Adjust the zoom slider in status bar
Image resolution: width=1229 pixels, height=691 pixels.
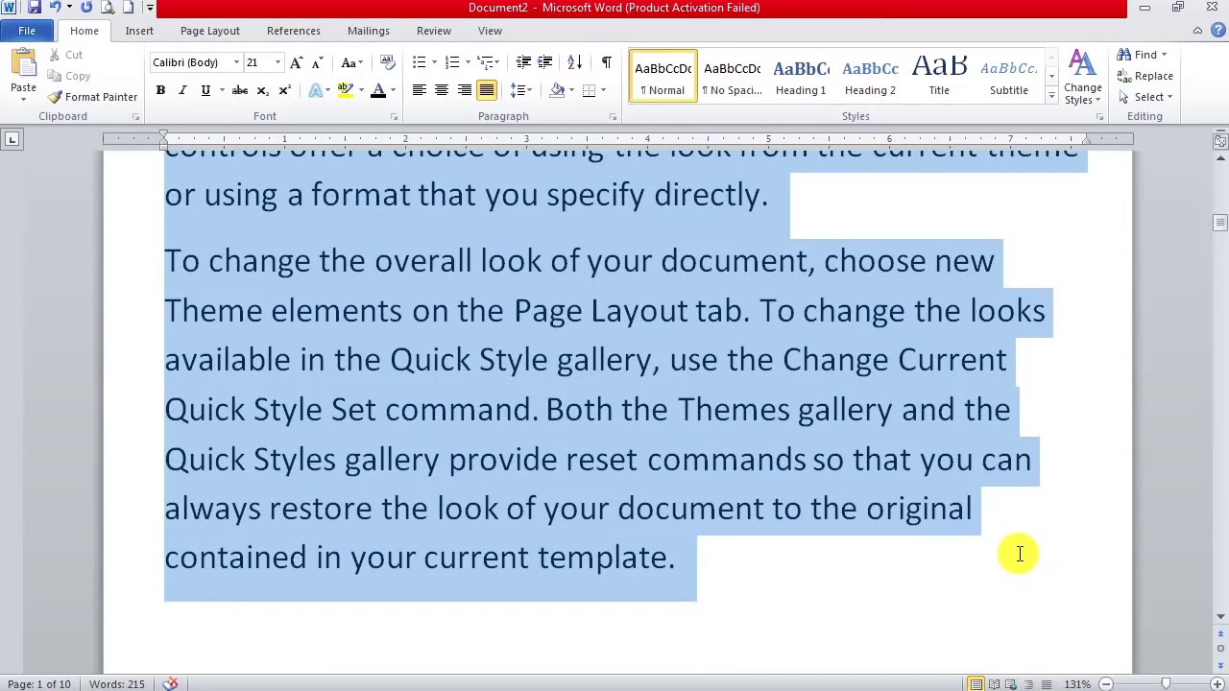click(x=1166, y=684)
